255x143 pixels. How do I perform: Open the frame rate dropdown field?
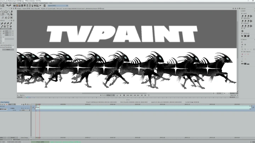[x=110, y=95]
